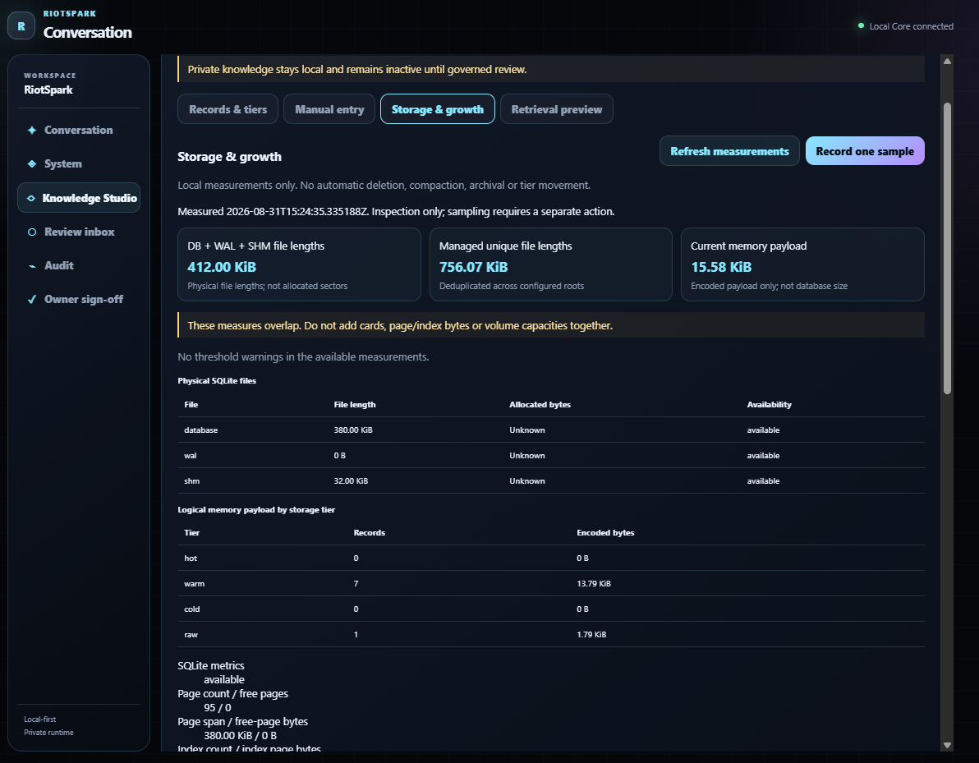Open Owner sign-off from the sidebar
This screenshot has width=979, height=763.
tap(79, 299)
